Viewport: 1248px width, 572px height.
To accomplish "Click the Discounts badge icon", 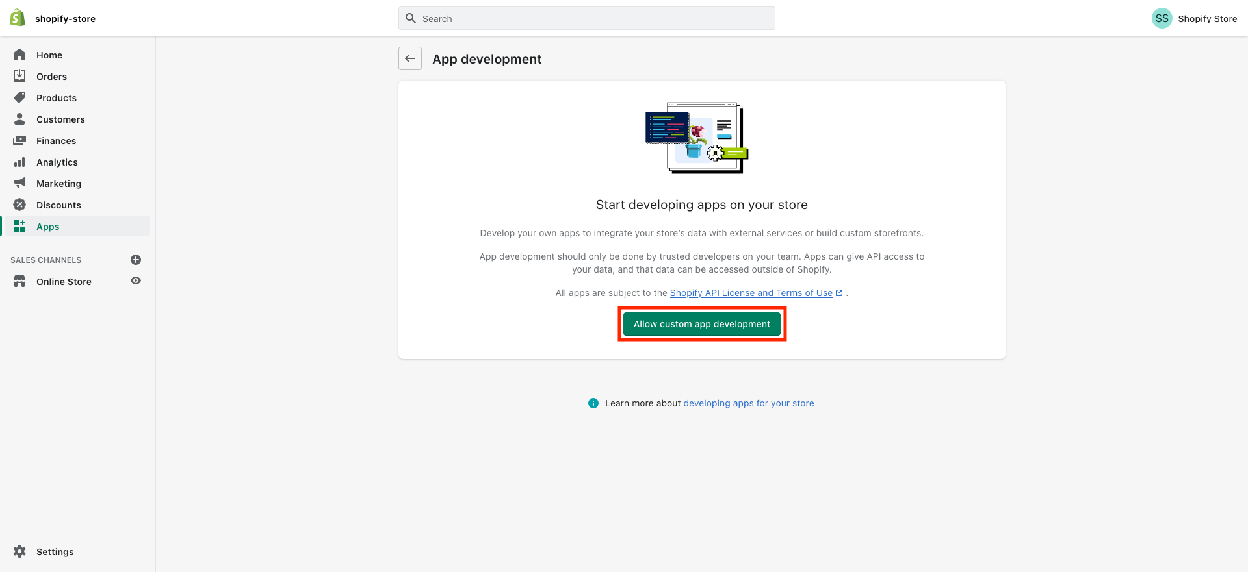I will tap(19, 205).
